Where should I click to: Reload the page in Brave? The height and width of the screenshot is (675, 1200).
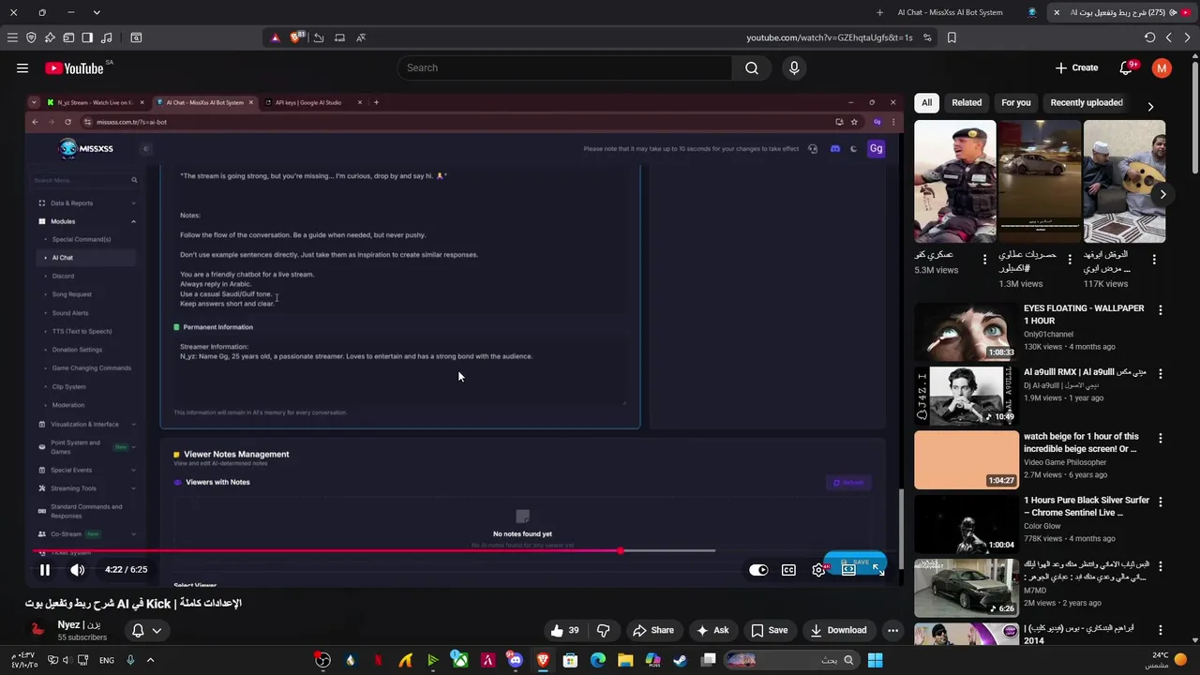coord(1149,37)
